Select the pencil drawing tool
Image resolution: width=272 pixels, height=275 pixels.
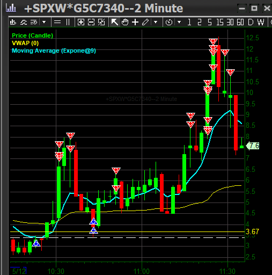click(x=145, y=23)
